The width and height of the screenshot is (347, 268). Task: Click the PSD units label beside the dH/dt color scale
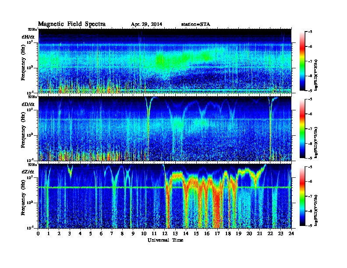(316, 75)
